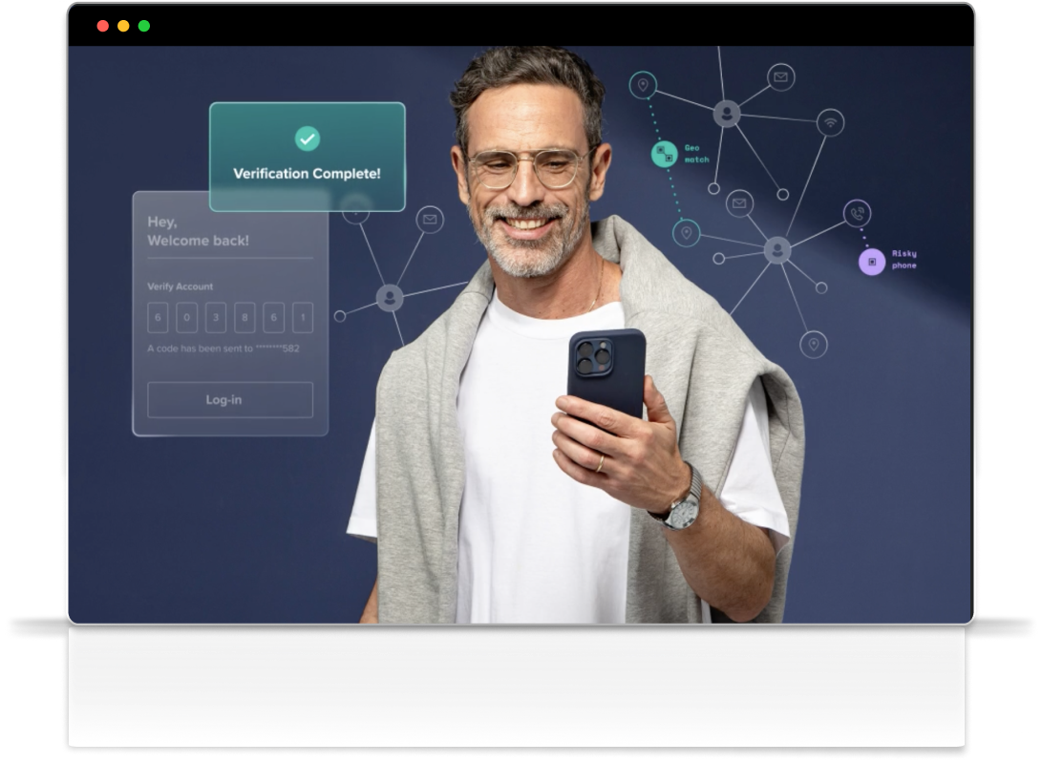Screen dimensions: 1042x763
Task: Focus the last code box showing 1
Action: (303, 317)
